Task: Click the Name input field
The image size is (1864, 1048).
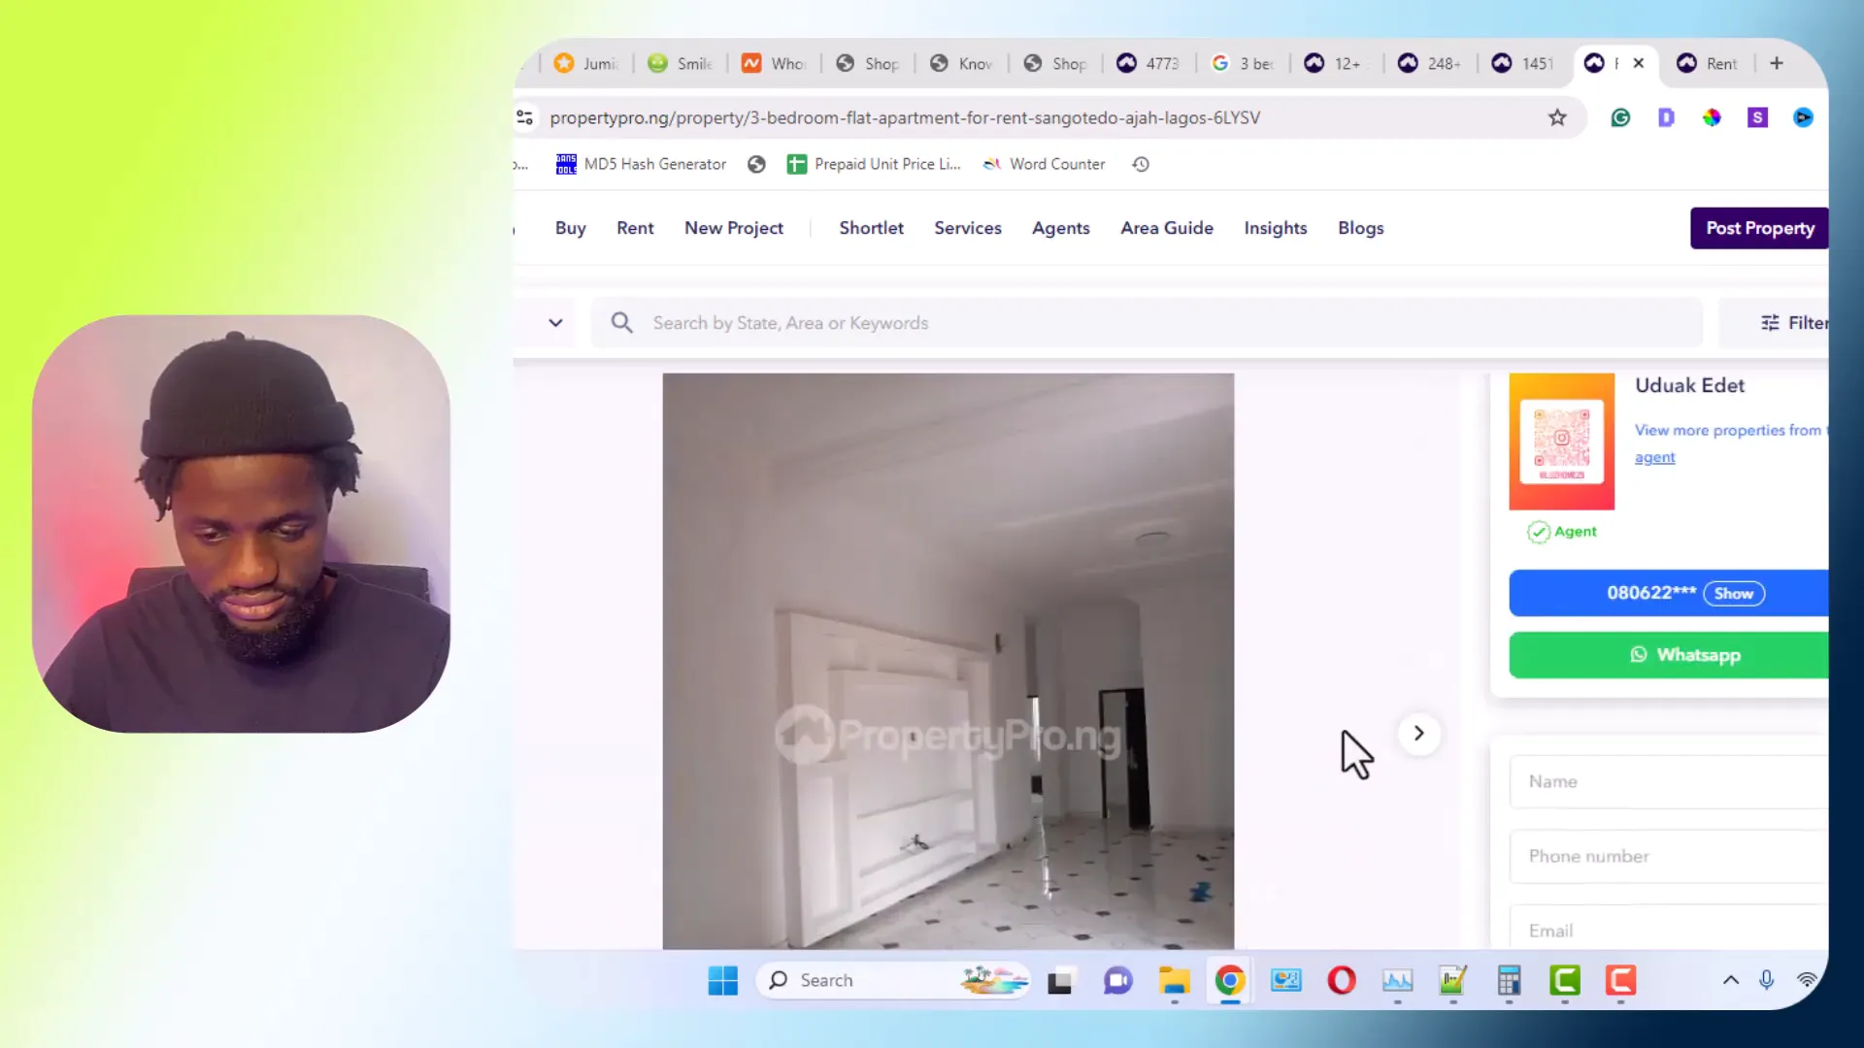Action: click(x=1669, y=782)
